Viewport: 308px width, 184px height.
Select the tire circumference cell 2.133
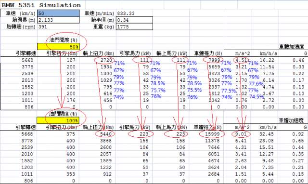58,20
